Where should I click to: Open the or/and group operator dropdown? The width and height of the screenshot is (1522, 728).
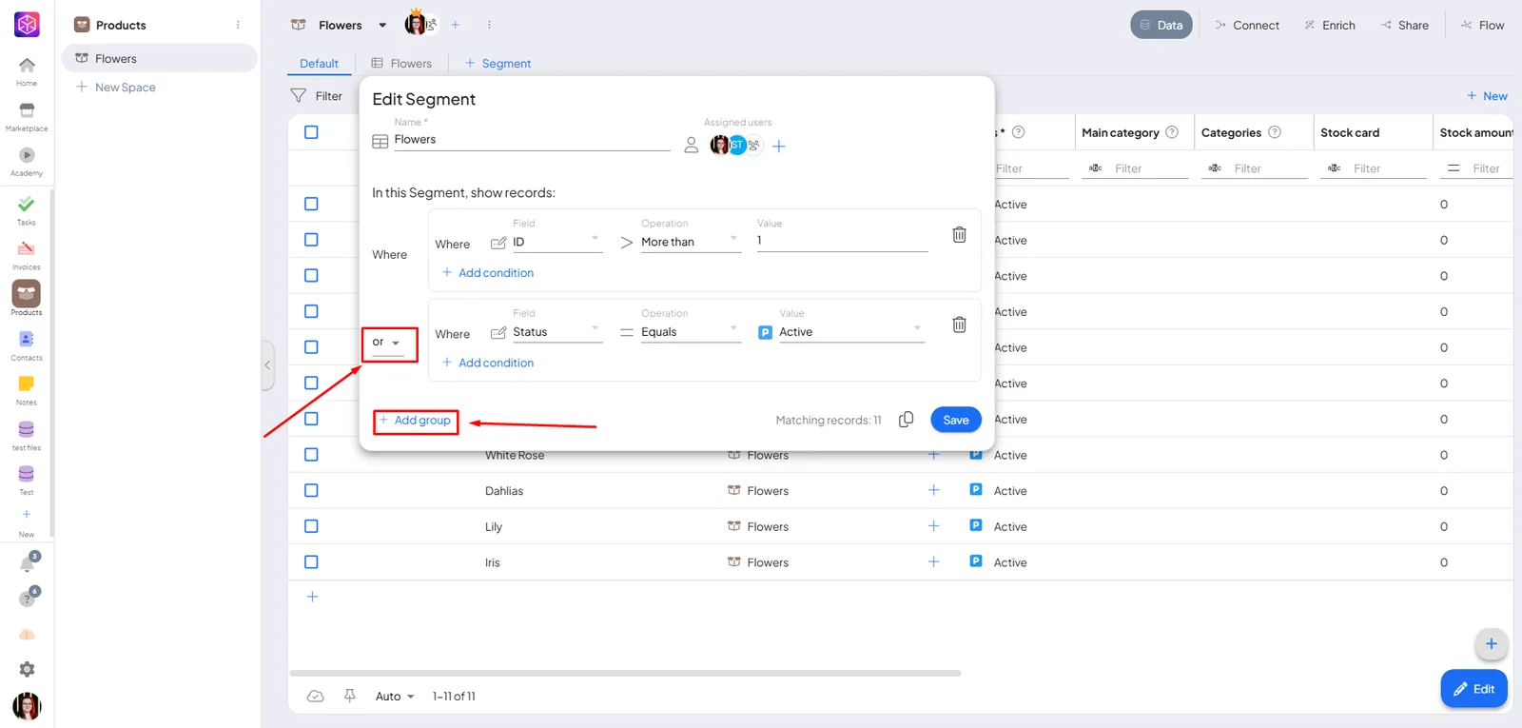387,343
